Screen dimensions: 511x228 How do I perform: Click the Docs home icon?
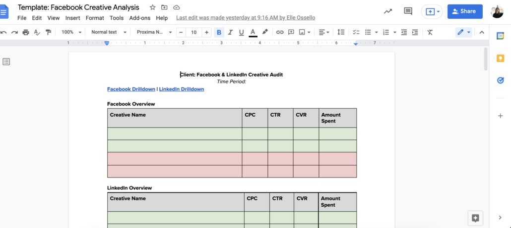click(x=4, y=12)
